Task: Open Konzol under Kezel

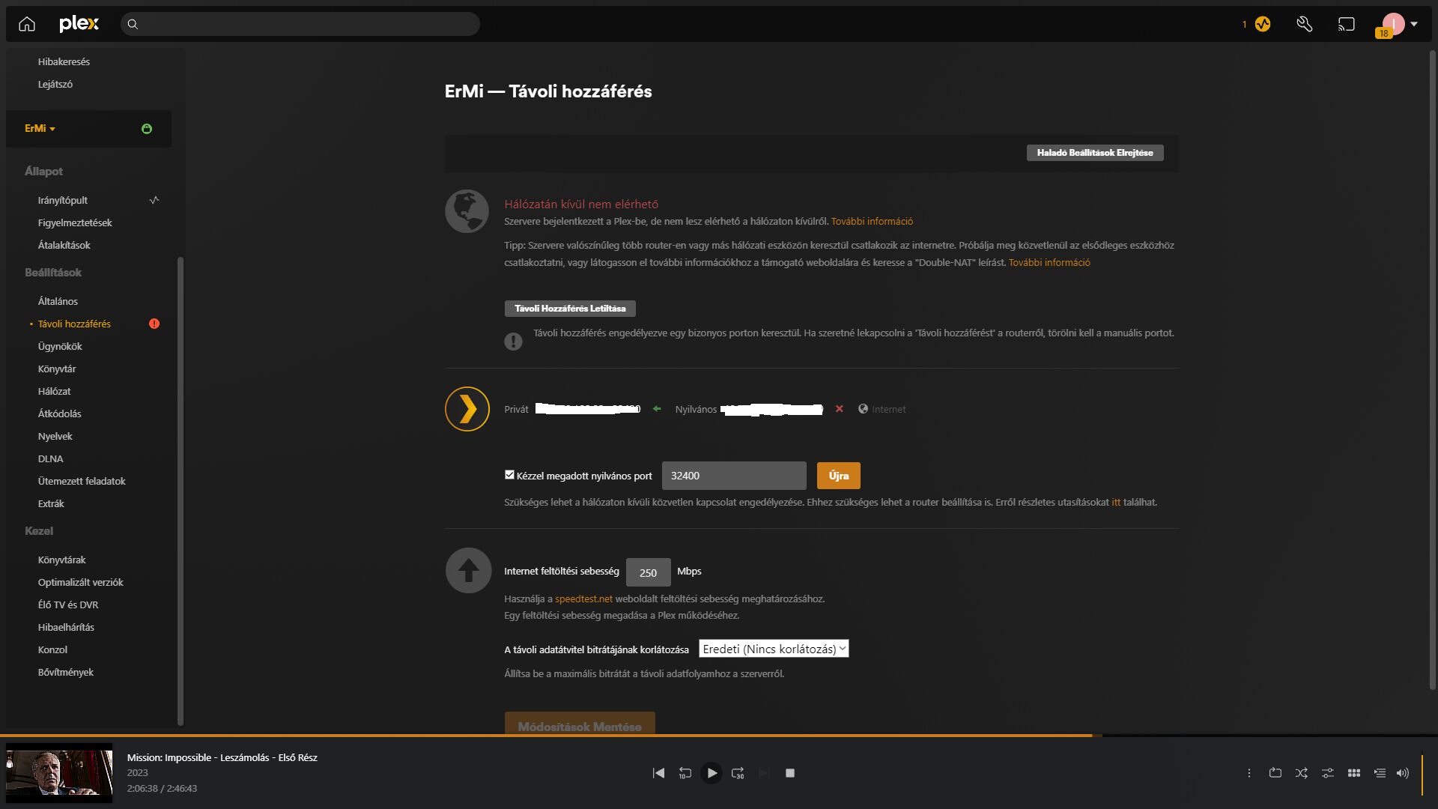Action: tap(52, 649)
